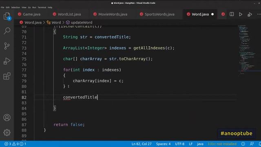The height and width of the screenshot is (147, 261).
Task: Open the Run menu
Action: (x=34, y=7)
